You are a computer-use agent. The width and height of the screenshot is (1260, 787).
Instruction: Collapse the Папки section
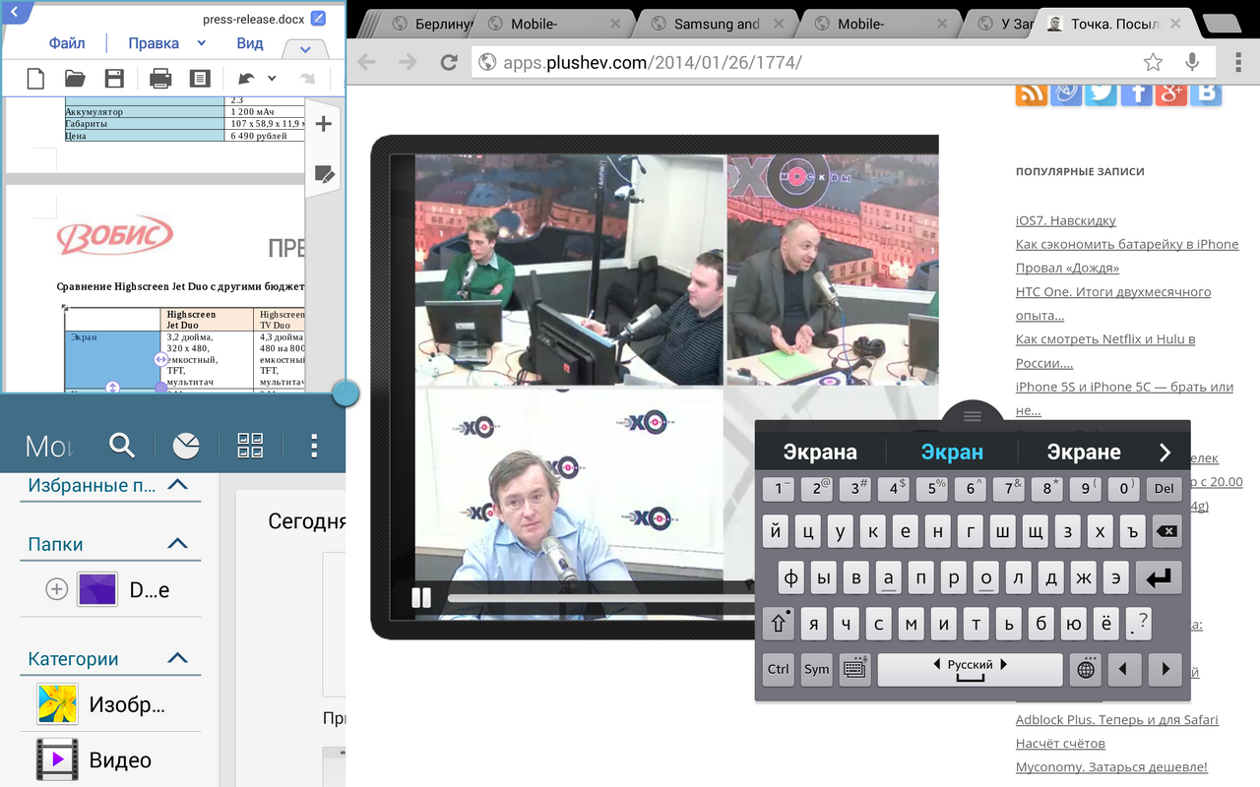click(x=177, y=544)
